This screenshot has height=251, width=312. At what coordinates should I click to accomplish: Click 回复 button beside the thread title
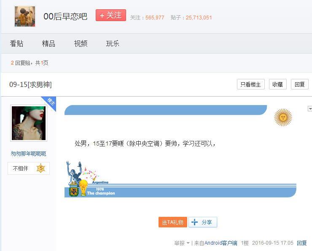pyautogui.click(x=299, y=84)
